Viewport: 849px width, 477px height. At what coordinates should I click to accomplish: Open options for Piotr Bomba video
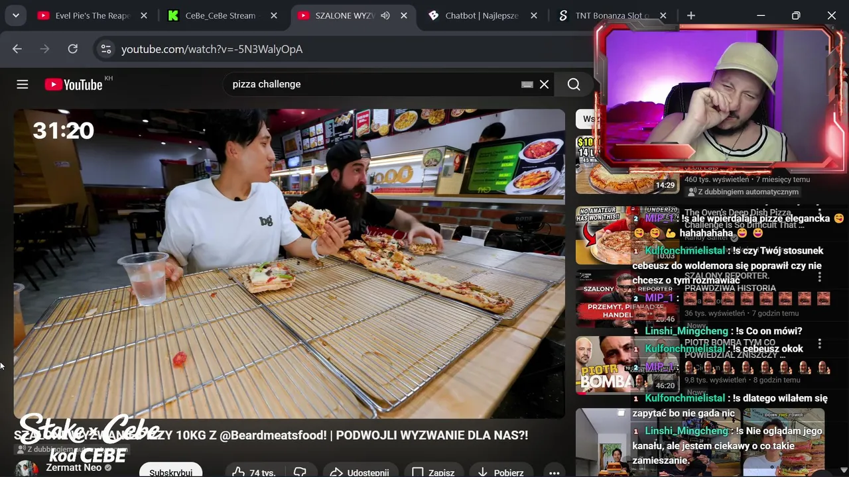820,344
